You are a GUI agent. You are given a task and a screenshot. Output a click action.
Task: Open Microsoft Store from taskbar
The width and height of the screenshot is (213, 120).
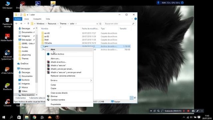pos(19,117)
